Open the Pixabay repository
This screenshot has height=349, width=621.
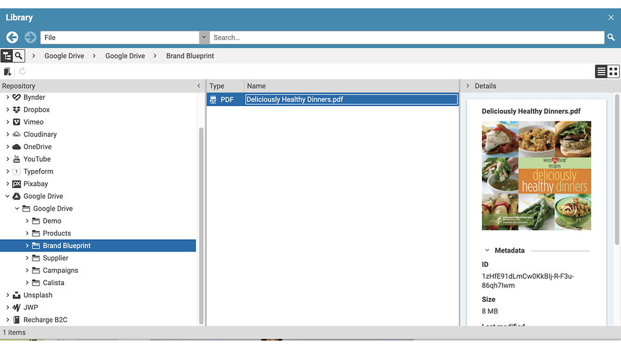(x=36, y=184)
